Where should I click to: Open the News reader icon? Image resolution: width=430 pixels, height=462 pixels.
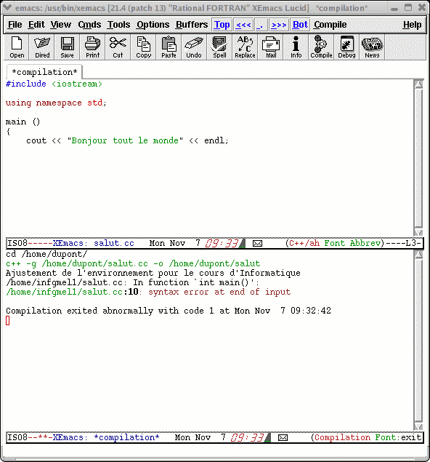372,47
